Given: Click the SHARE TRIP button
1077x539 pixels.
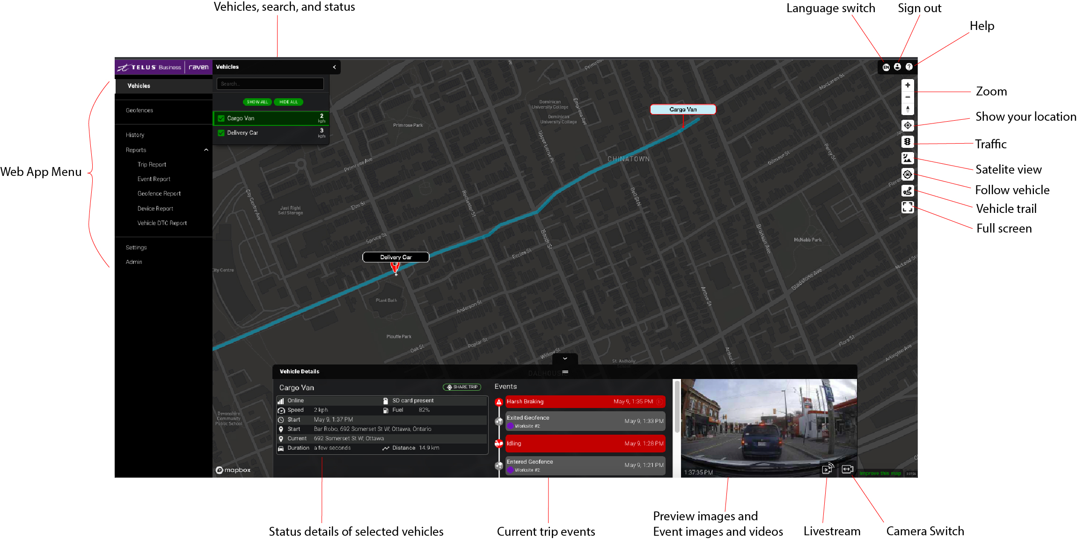Looking at the screenshot, I should pos(462,387).
